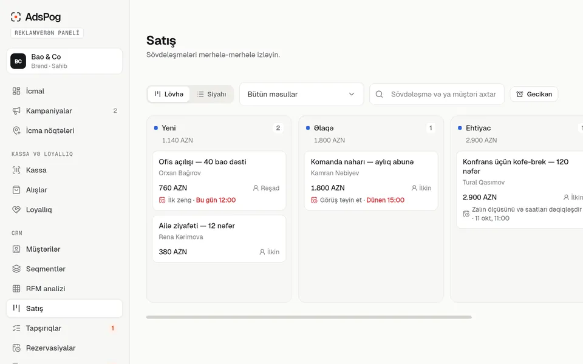
Task: Open the Bao & Co brand switcher
Action: coord(64,61)
